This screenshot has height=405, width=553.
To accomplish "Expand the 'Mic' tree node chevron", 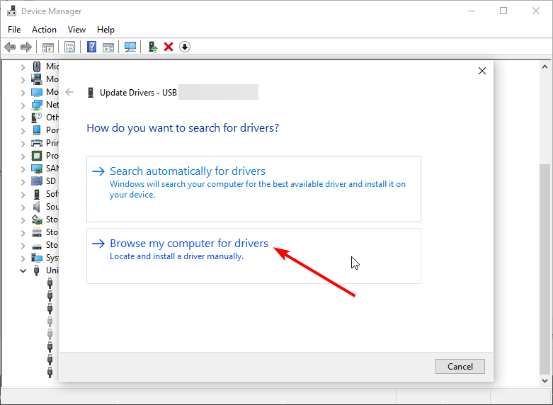I will coord(23,67).
